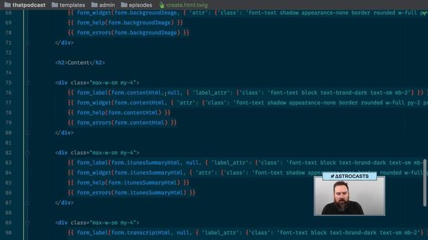428x240 pixels.
Task: Click the div class max-w-sm tag on line 82
Action: tap(97, 153)
